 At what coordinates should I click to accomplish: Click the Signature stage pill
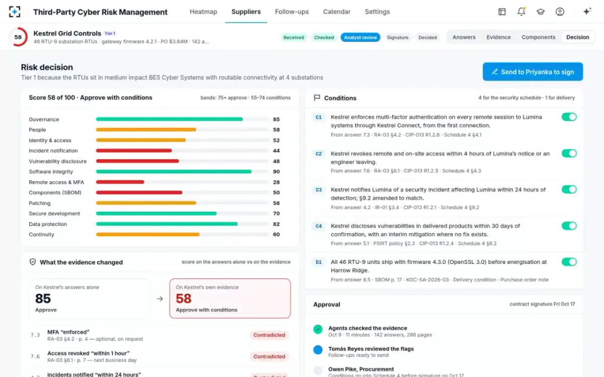click(x=398, y=37)
